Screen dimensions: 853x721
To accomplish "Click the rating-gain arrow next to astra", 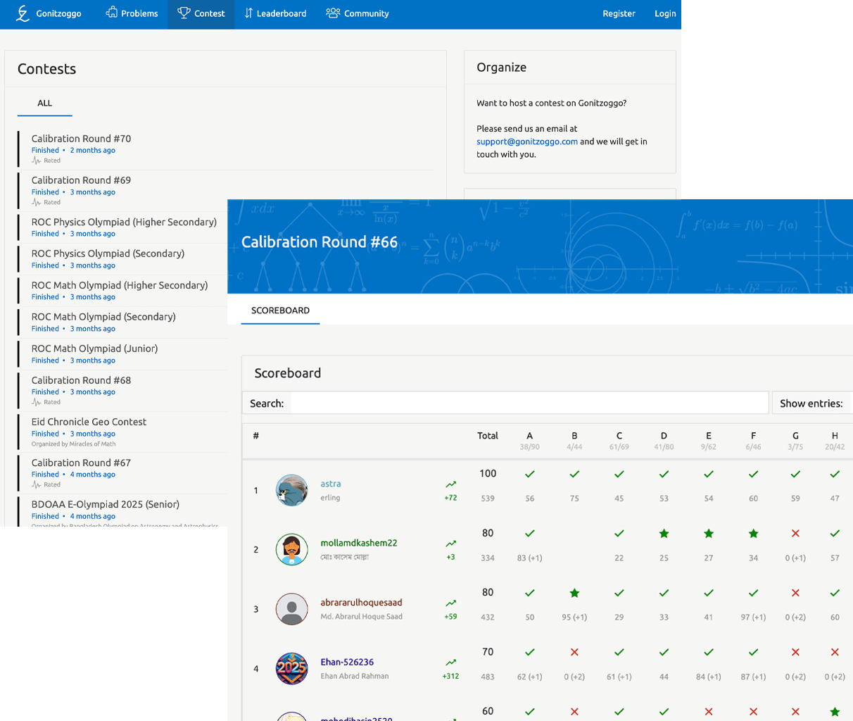I will [x=451, y=484].
